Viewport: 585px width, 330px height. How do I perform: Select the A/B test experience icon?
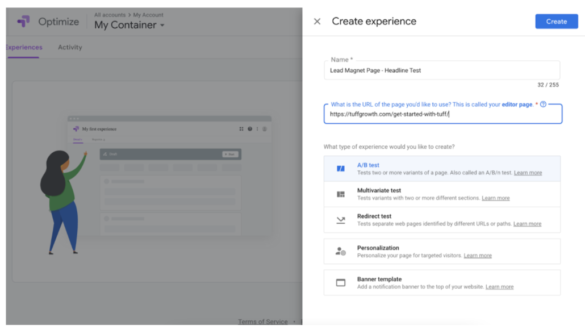click(340, 168)
